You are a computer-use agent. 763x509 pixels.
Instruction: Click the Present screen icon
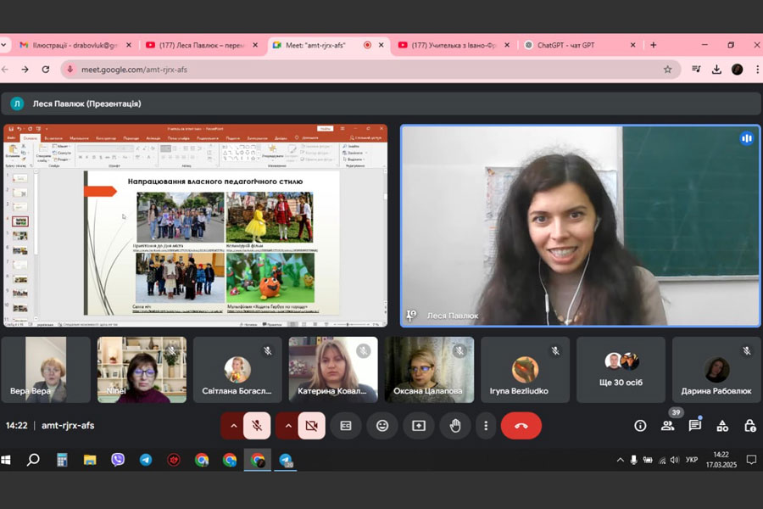[x=419, y=426]
